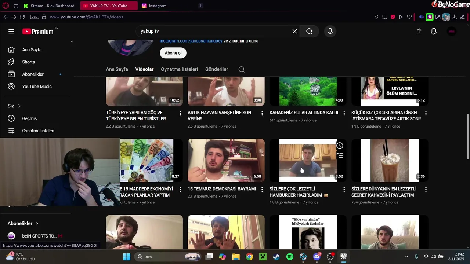The width and height of the screenshot is (470, 264).
Task: Click the Abone ol subscribe button
Action: [x=173, y=53]
